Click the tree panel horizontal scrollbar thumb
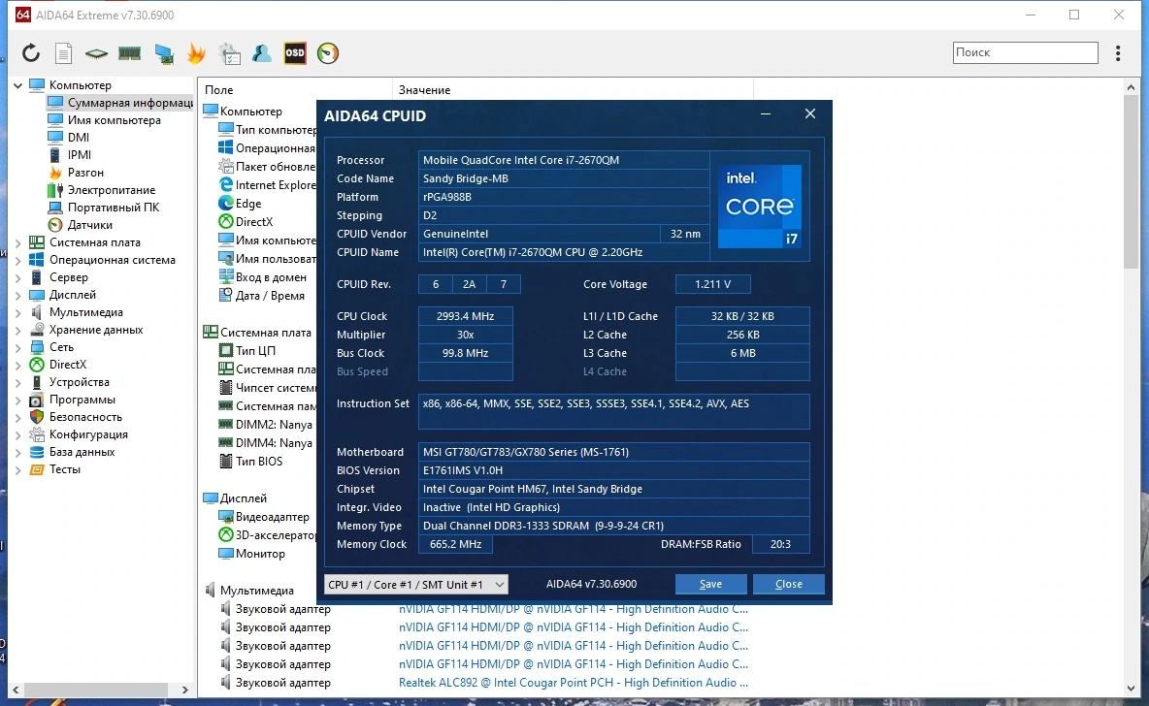Image resolution: width=1149 pixels, height=706 pixels. 97,690
